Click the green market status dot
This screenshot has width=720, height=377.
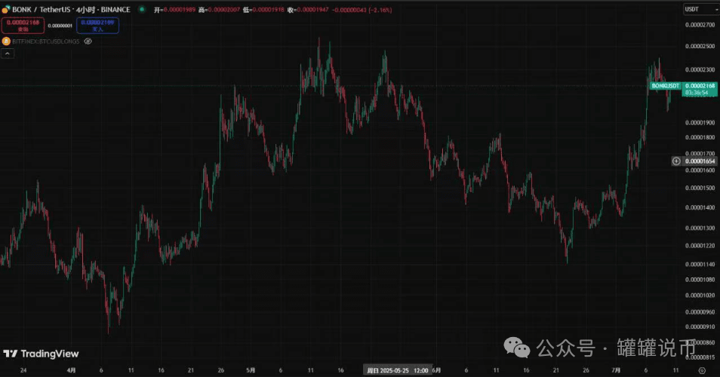coord(142,9)
